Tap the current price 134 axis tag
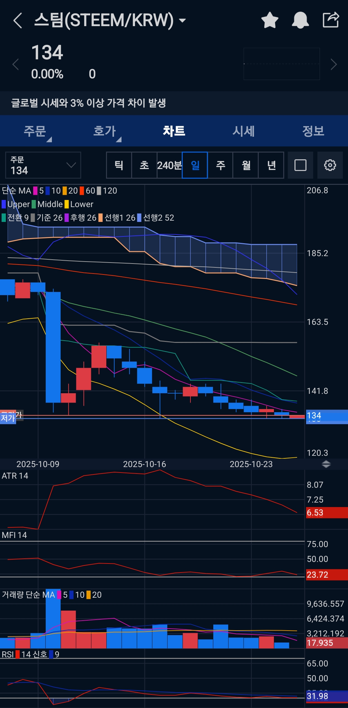 point(327,416)
